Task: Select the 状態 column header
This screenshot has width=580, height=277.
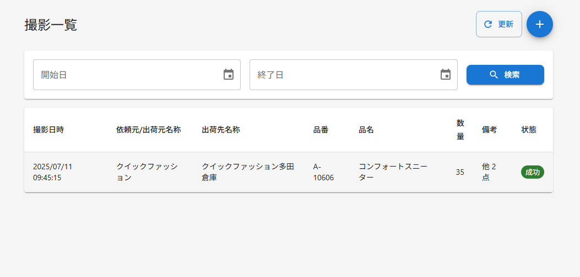Action: [529, 130]
